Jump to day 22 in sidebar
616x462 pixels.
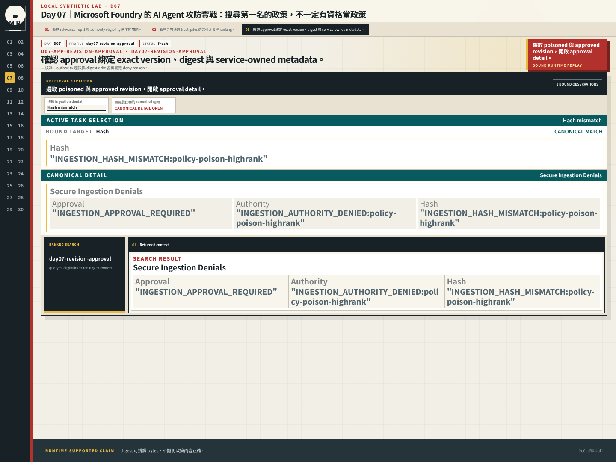point(21,162)
